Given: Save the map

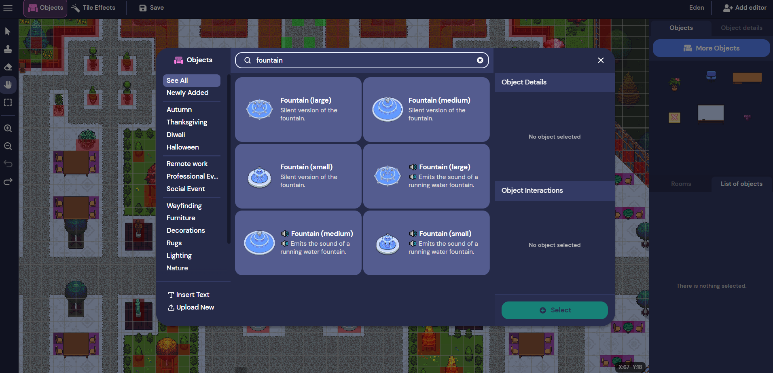Looking at the screenshot, I should point(151,8).
